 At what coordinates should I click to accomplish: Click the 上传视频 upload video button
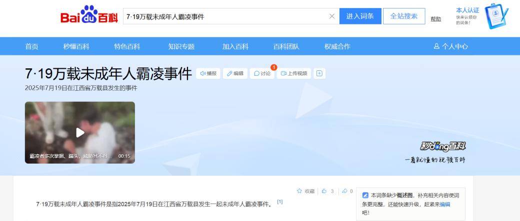[294, 73]
